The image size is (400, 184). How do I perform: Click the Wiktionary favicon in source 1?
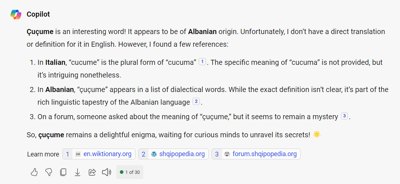point(78,154)
